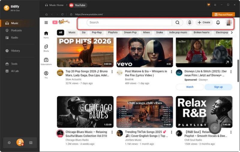Click the page vertical scrollbar
The width and height of the screenshot is (240, 152).
[238, 71]
